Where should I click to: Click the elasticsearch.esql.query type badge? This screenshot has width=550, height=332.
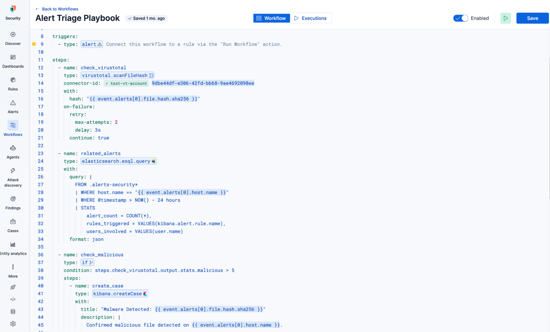click(119, 161)
